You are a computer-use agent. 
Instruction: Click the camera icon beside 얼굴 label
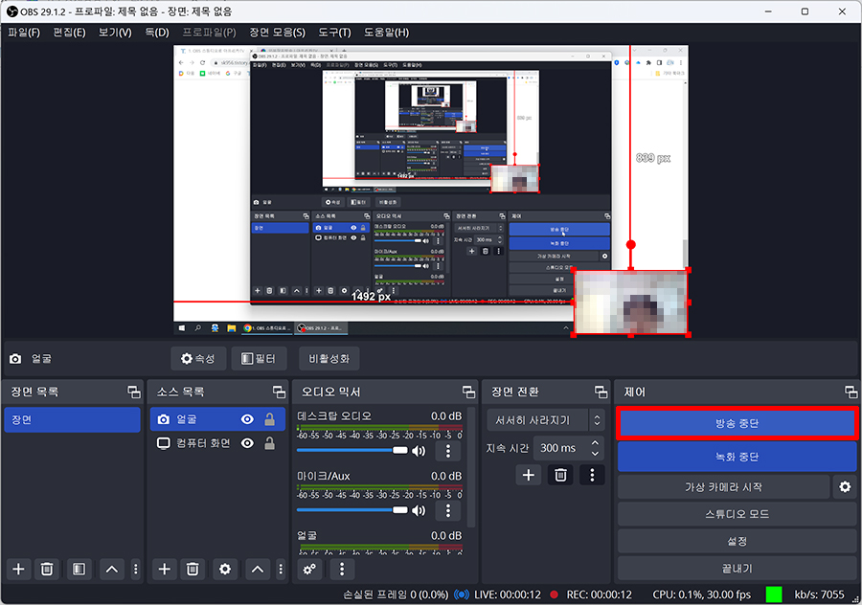tap(15, 359)
